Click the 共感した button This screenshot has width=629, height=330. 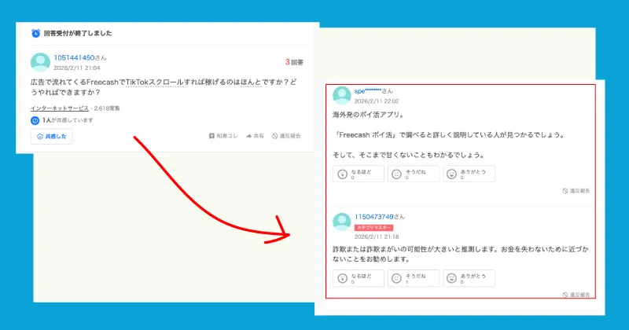point(51,137)
